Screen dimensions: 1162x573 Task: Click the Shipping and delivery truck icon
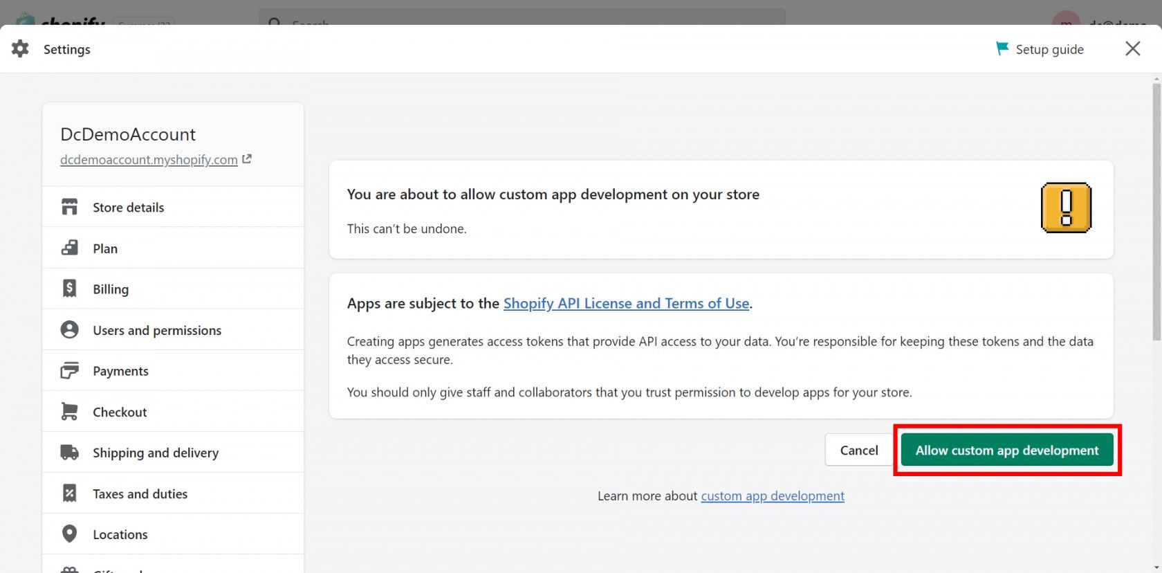tap(69, 453)
